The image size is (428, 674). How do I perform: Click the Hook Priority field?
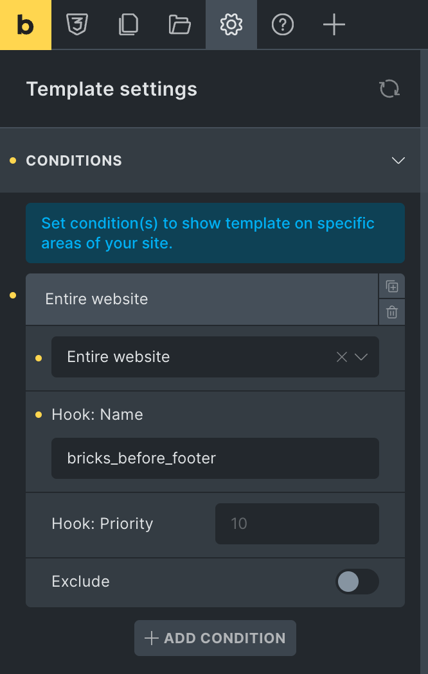tap(298, 524)
